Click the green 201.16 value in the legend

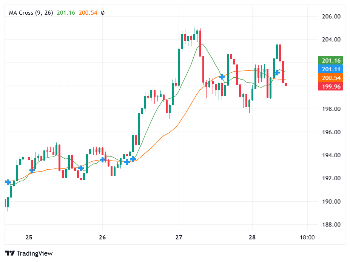pyautogui.click(x=66, y=13)
